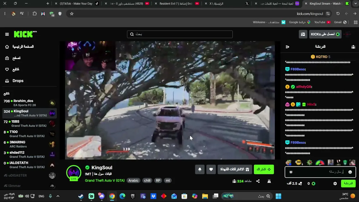The image size is (359, 202).
Task: Open chat settings gear
Action: coord(335,183)
